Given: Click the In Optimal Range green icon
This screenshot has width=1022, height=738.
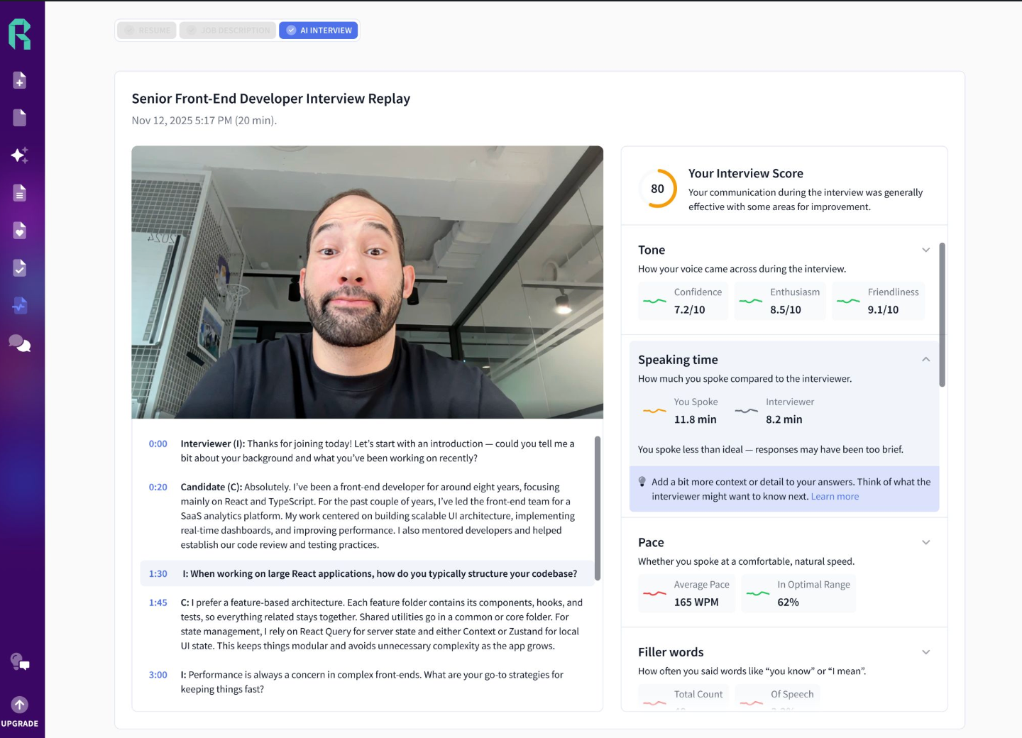Looking at the screenshot, I should tap(758, 593).
